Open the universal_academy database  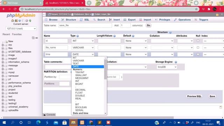coord(18,107)
